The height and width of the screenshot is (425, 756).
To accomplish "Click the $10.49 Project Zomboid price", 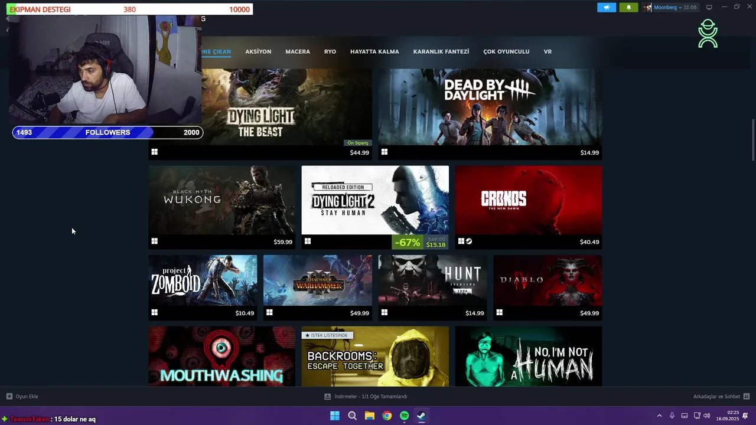I will click(245, 313).
